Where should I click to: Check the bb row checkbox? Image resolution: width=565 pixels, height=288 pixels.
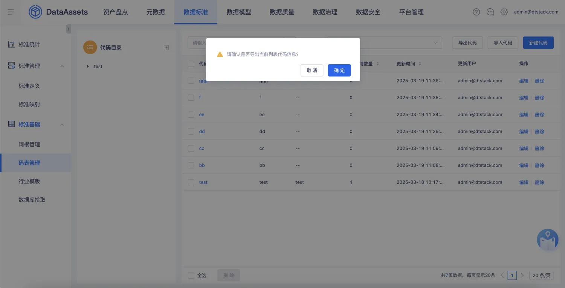[191, 165]
